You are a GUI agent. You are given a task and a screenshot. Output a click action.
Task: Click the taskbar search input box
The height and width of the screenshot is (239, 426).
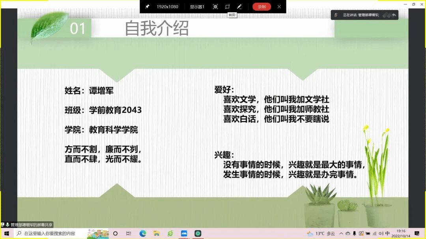click(55, 233)
